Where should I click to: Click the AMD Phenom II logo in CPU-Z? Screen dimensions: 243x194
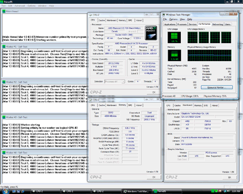[x=151, y=33]
